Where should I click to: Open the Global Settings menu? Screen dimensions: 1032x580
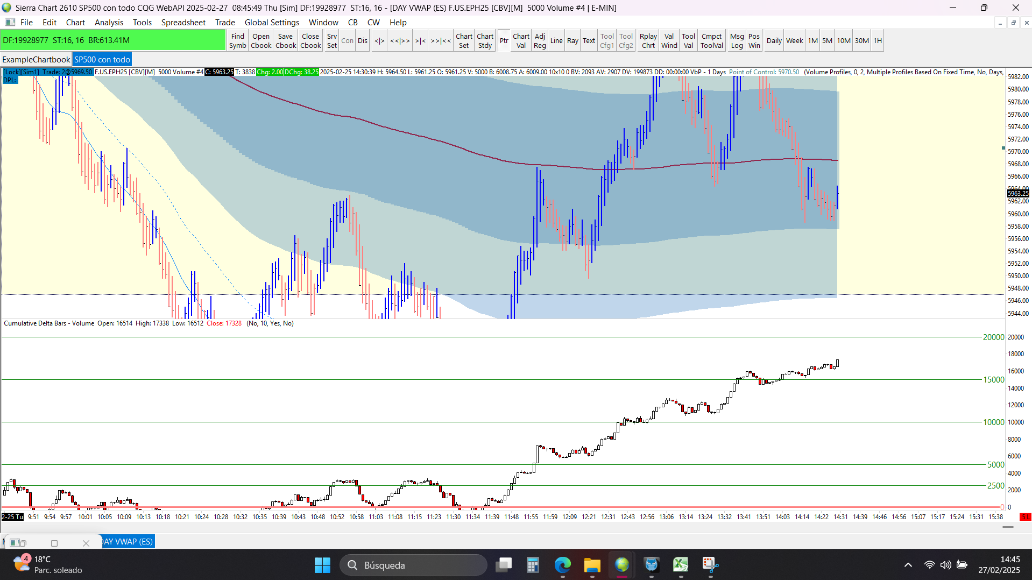tap(272, 23)
